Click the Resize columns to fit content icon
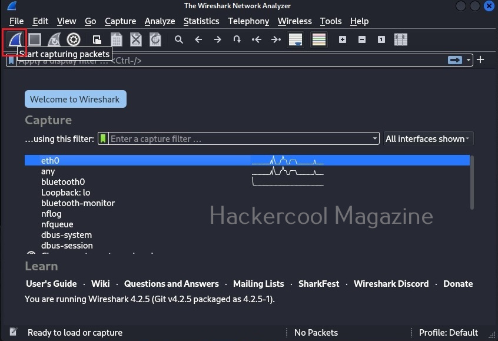This screenshot has width=498, height=341. tap(401, 39)
